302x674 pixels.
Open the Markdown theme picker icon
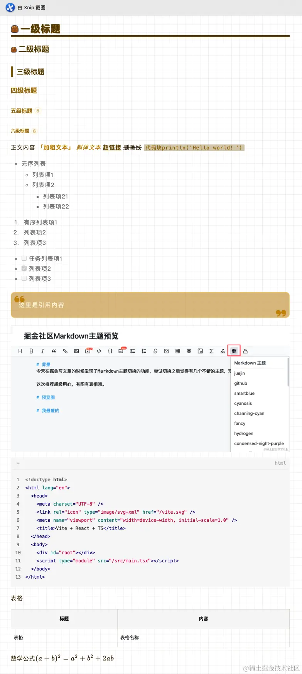[234, 351]
